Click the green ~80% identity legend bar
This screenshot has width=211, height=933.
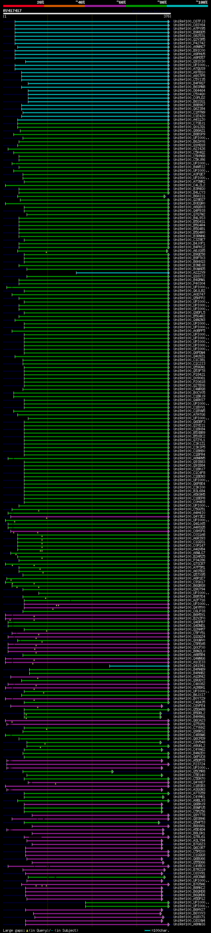[x=146, y=6]
